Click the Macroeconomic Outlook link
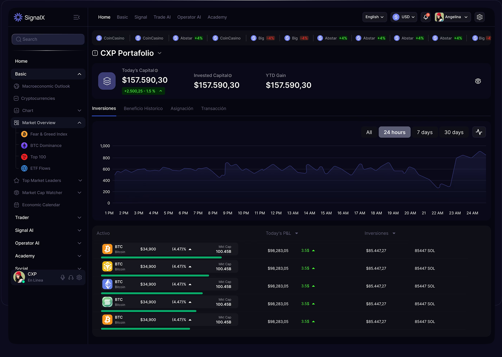502x357 pixels. point(46,86)
